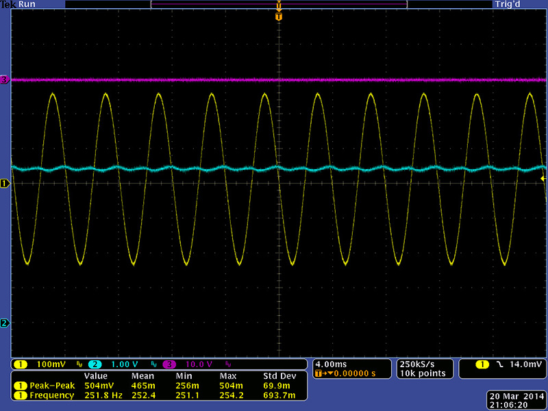Click the yellow channel 1 badge in readout bar

(21, 364)
